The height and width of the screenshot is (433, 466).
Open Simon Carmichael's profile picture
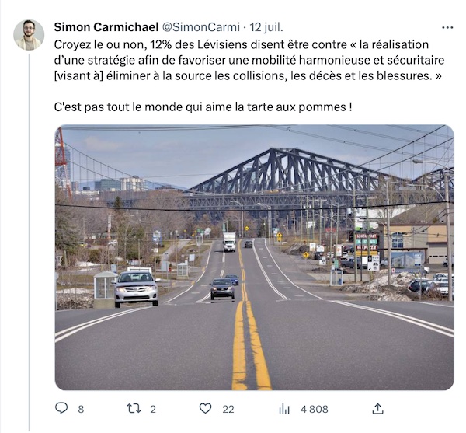29,35
